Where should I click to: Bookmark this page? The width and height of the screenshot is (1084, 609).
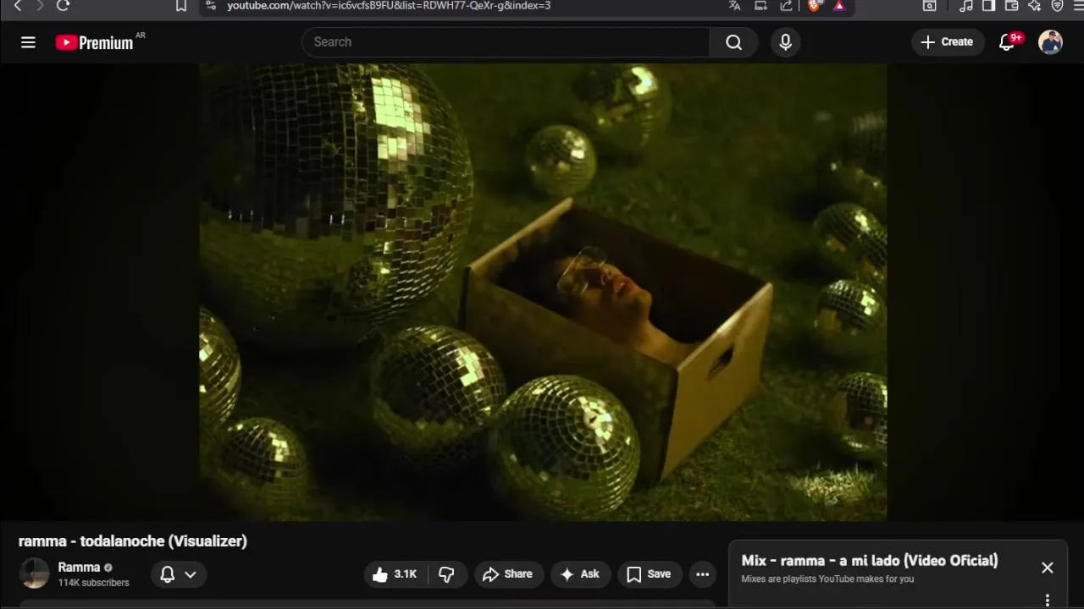(181, 6)
